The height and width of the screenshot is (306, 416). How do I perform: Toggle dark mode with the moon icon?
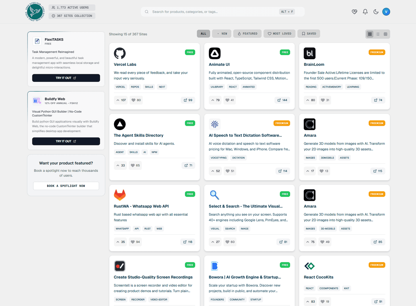[x=376, y=12]
